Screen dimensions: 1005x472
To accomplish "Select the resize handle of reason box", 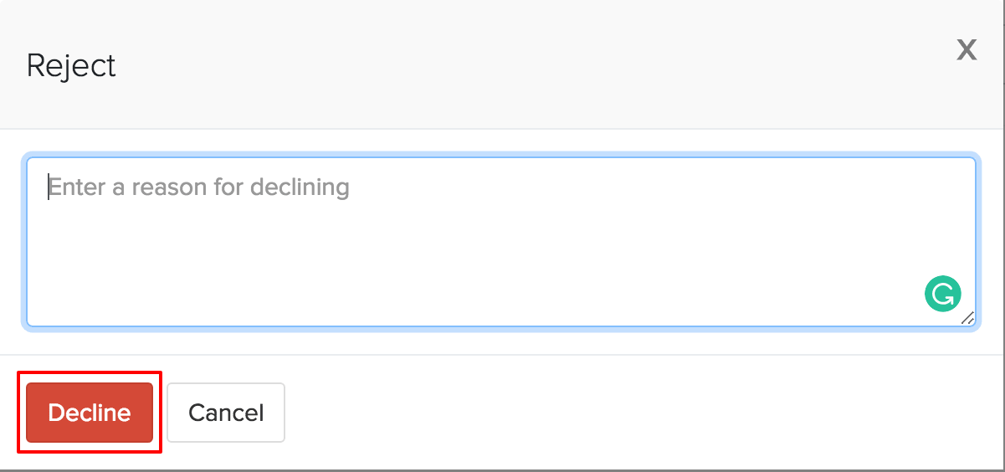I will [x=968, y=318].
